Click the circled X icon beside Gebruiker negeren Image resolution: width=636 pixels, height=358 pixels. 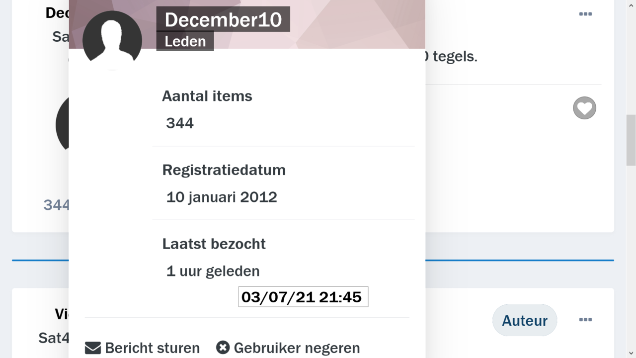point(222,348)
